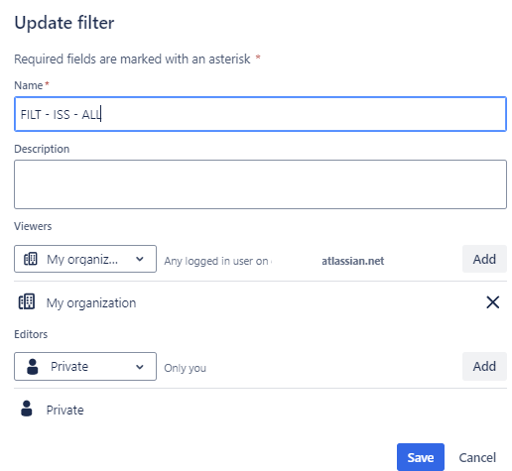Add the selected viewer with Add button

484,259
